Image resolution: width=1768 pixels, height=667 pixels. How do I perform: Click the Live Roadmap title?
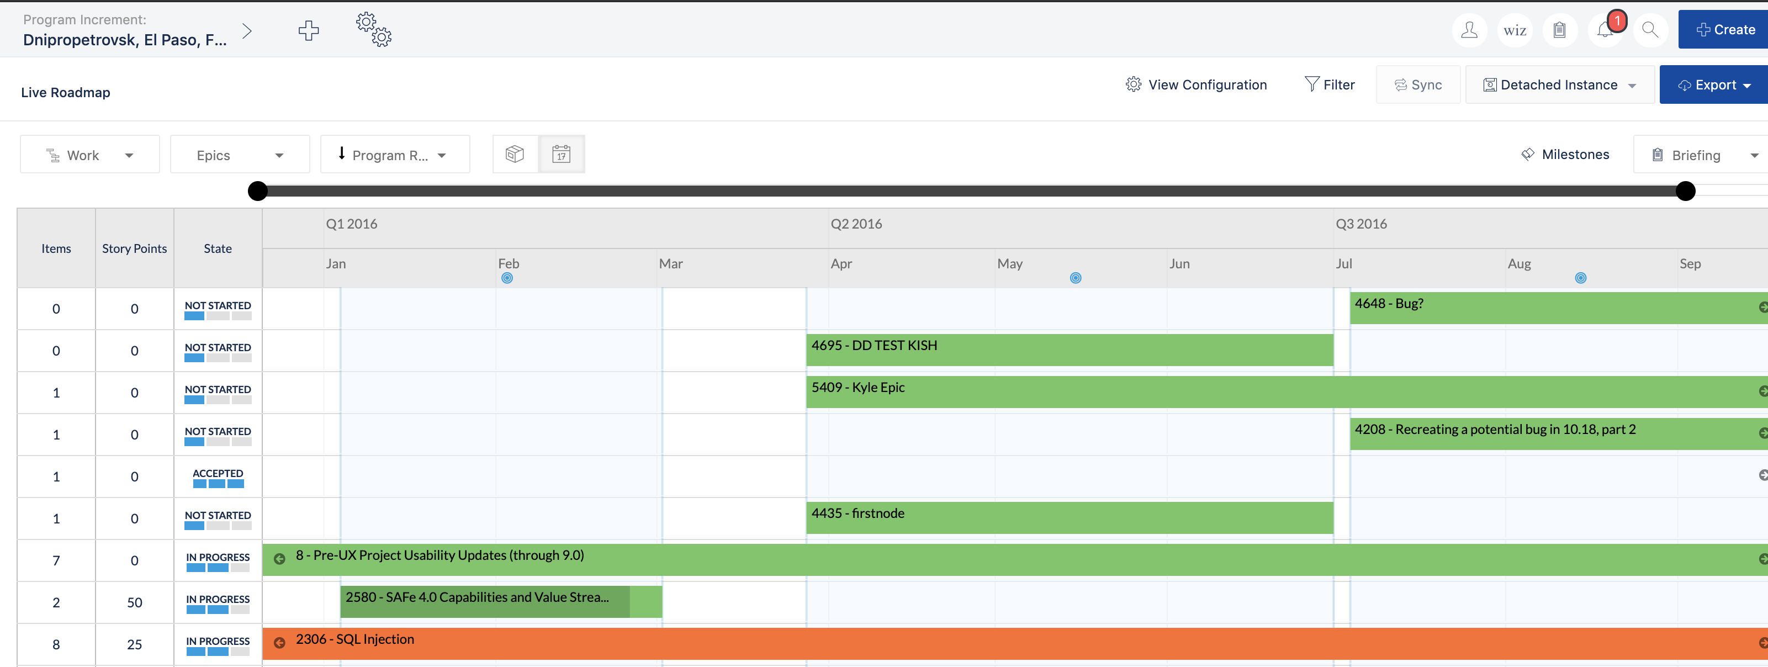[x=65, y=92]
